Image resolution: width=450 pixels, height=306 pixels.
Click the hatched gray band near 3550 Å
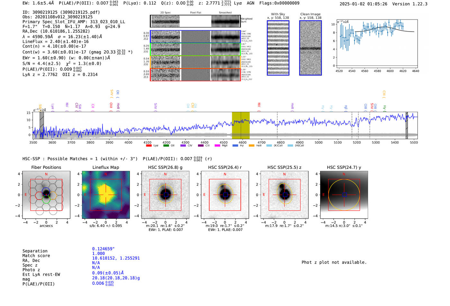click(42, 125)
